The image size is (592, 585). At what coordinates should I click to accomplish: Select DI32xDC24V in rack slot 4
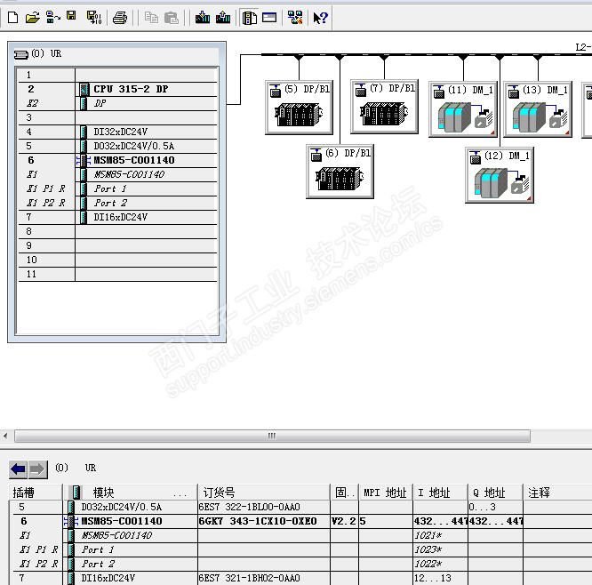pyautogui.click(x=117, y=132)
